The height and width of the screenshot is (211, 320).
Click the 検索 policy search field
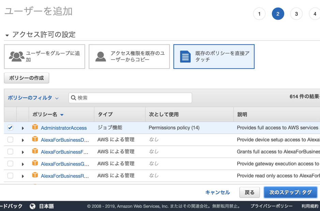click(x=130, y=98)
